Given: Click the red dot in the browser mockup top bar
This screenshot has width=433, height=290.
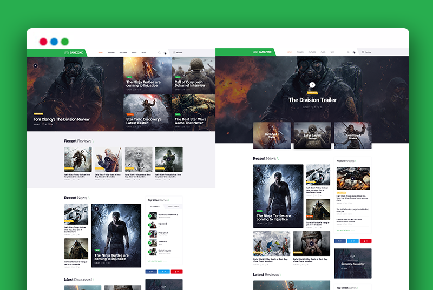Looking at the screenshot, I should click(43, 42).
